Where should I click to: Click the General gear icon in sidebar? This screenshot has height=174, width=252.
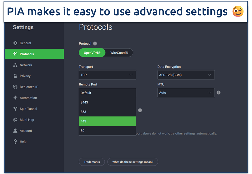[15, 43]
